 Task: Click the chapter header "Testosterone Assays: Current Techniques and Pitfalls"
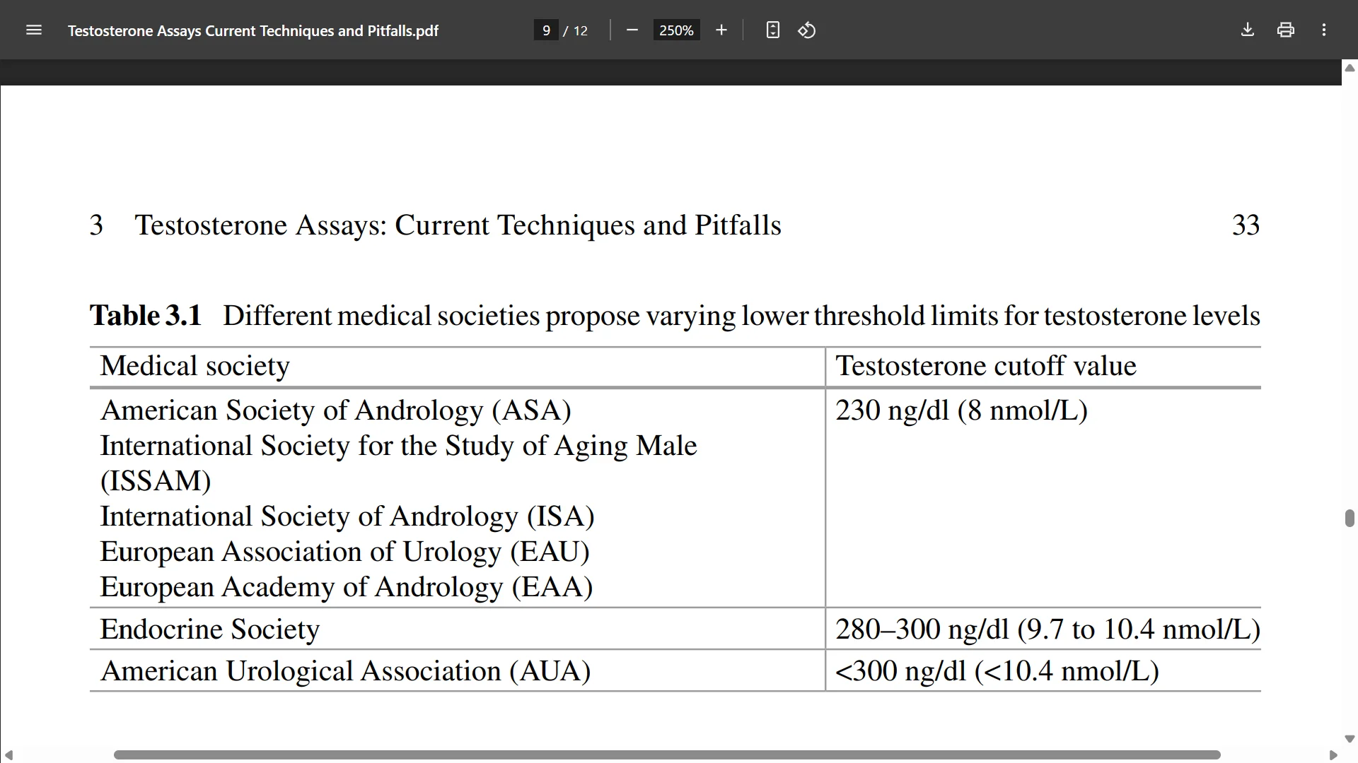click(x=458, y=225)
